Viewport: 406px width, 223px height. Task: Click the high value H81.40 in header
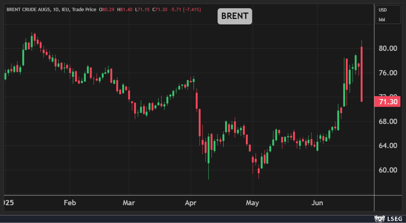125,9
